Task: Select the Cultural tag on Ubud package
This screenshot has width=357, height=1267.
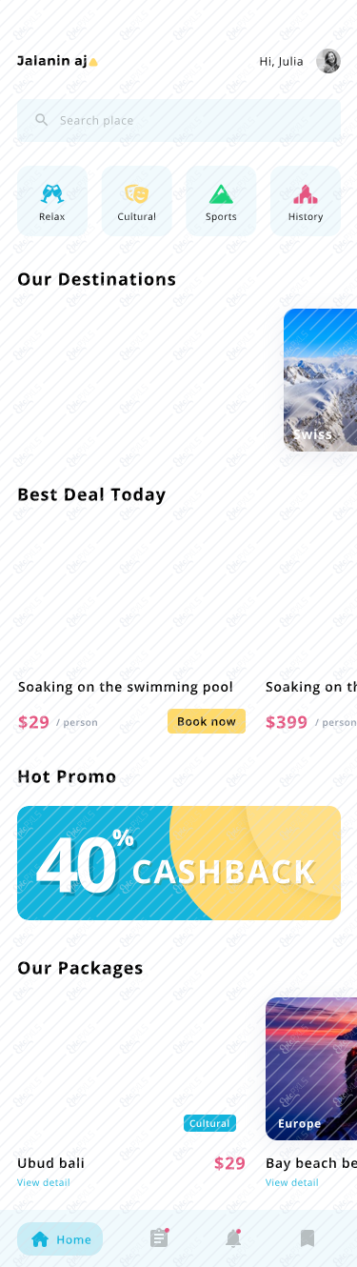Action: tap(209, 1123)
